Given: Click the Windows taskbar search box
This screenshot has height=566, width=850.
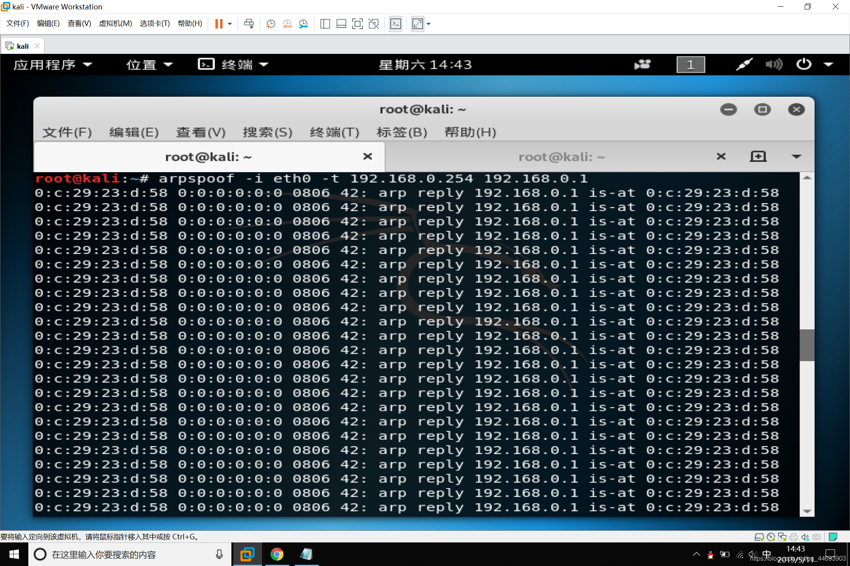Looking at the screenshot, I should [x=130, y=555].
